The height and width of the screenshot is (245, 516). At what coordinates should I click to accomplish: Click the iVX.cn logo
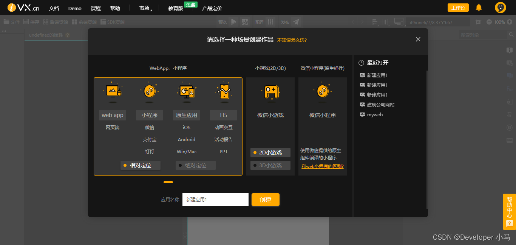(23, 8)
